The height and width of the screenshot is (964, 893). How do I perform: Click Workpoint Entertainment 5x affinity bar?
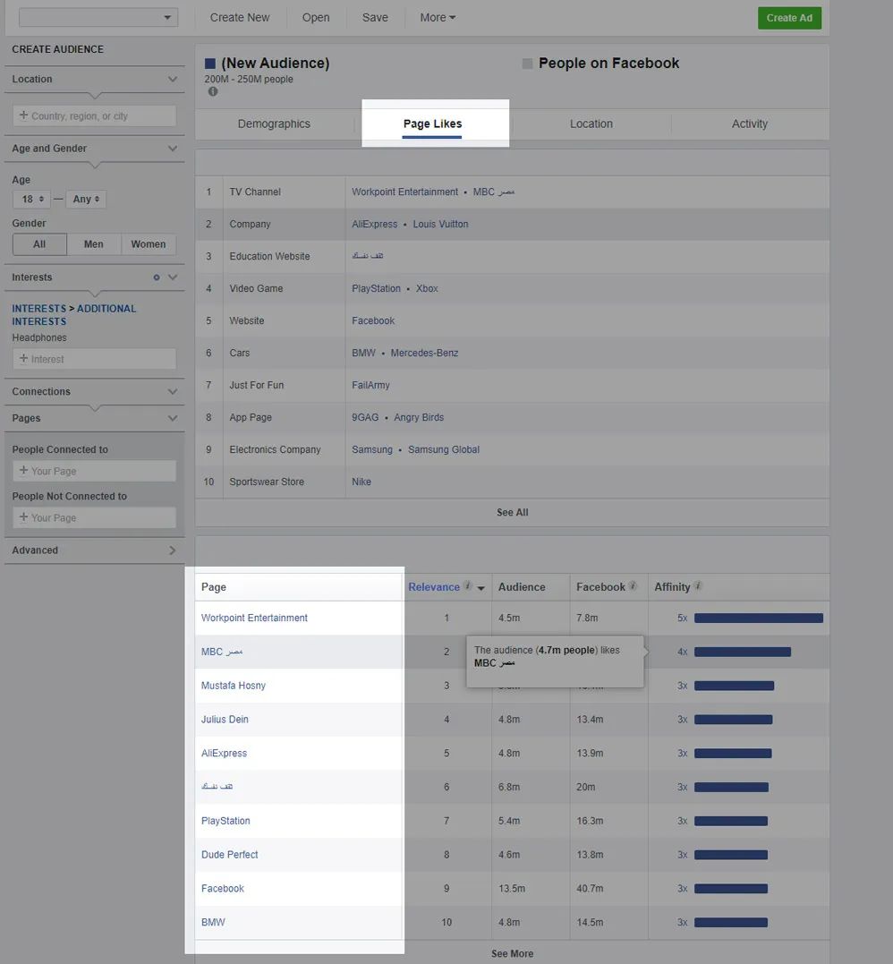tap(759, 618)
